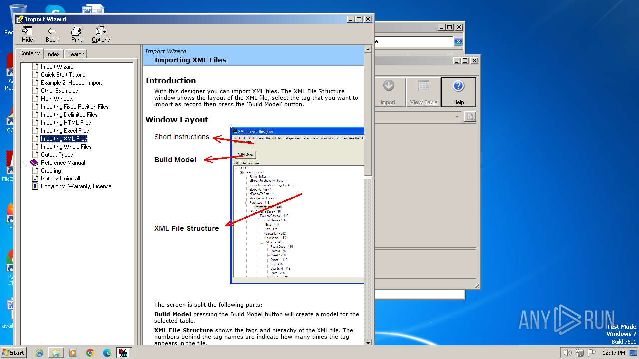Open the Options toolbar menu

point(101,34)
